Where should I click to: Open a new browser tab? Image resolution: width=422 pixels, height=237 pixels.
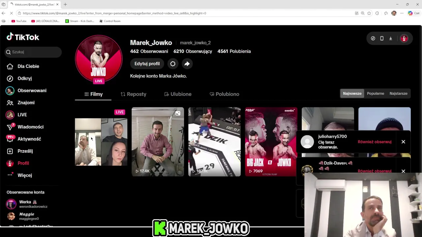(65, 4)
